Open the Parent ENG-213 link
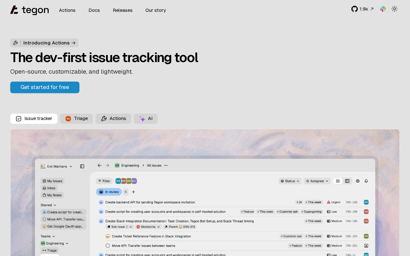The image size is (410, 256). click(x=179, y=227)
